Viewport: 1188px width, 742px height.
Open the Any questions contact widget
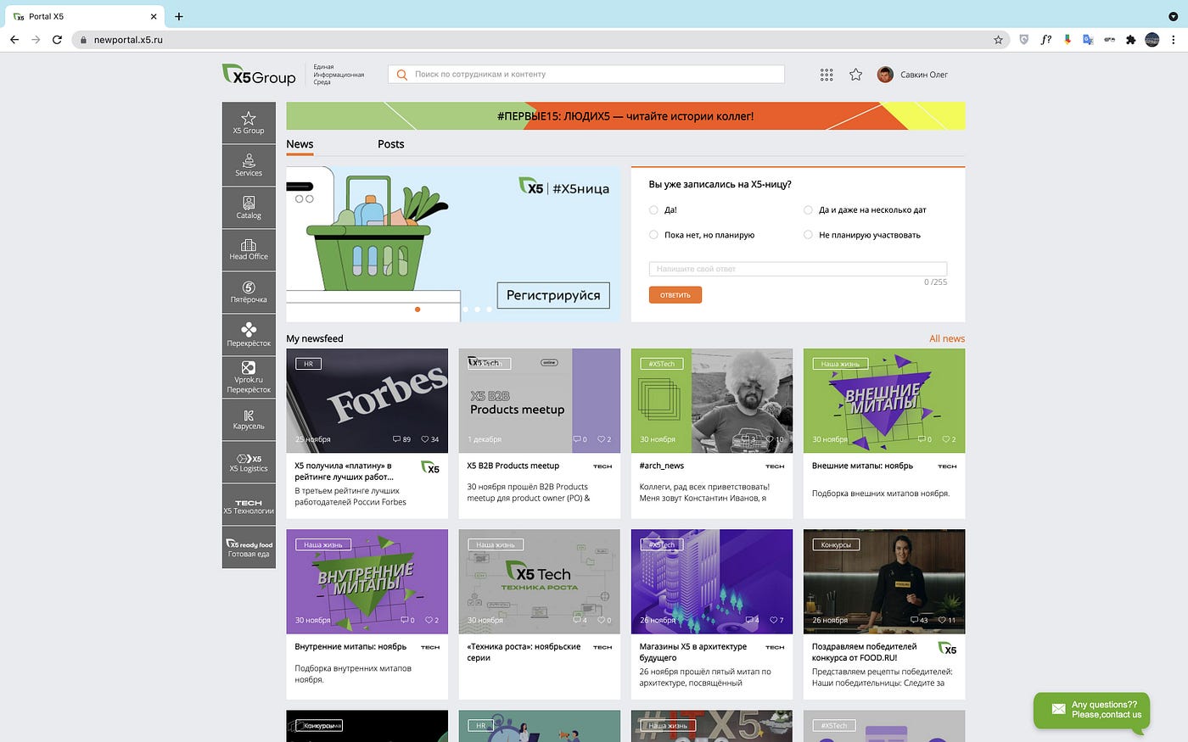click(x=1091, y=710)
